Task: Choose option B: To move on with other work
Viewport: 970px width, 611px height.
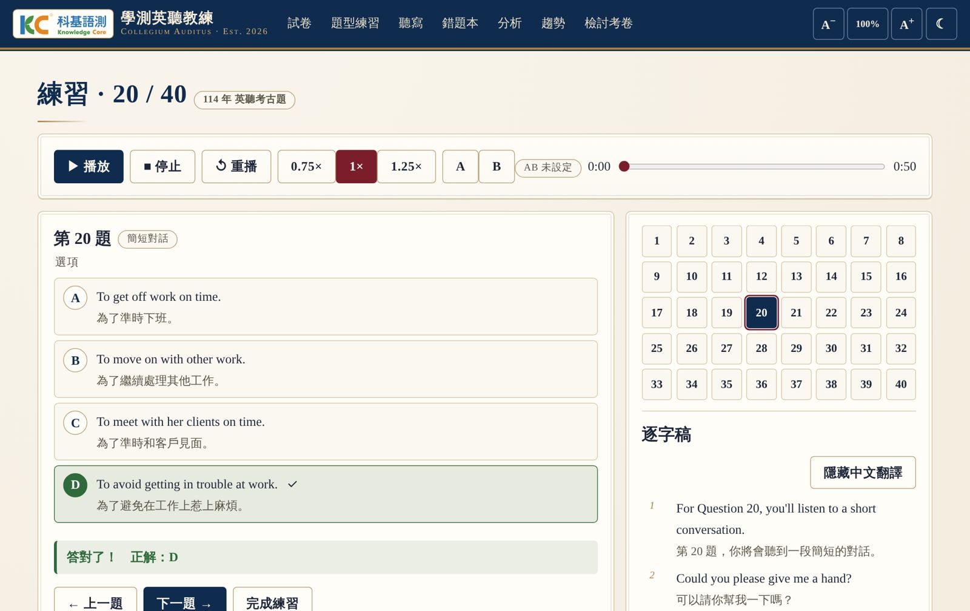Action: point(326,369)
